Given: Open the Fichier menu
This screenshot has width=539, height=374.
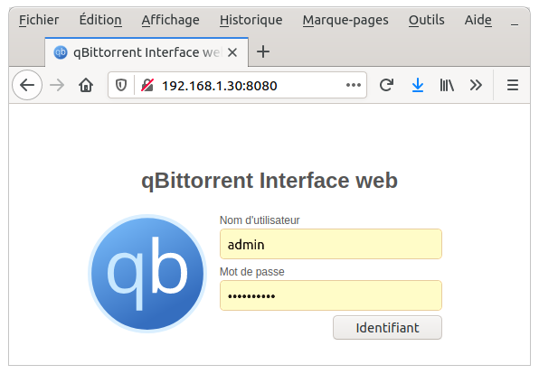Looking at the screenshot, I should pos(39,20).
